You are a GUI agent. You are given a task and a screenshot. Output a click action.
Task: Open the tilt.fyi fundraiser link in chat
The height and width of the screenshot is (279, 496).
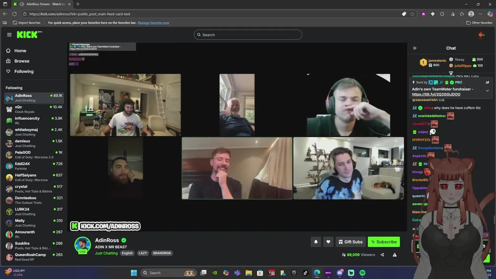(436, 94)
